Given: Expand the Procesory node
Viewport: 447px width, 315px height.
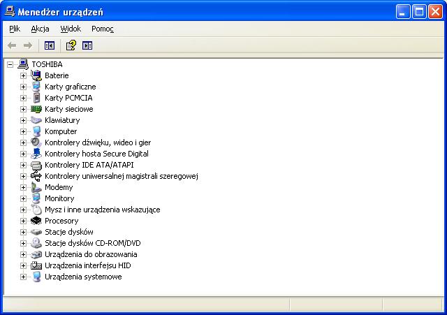Looking at the screenshot, I should [23, 221].
